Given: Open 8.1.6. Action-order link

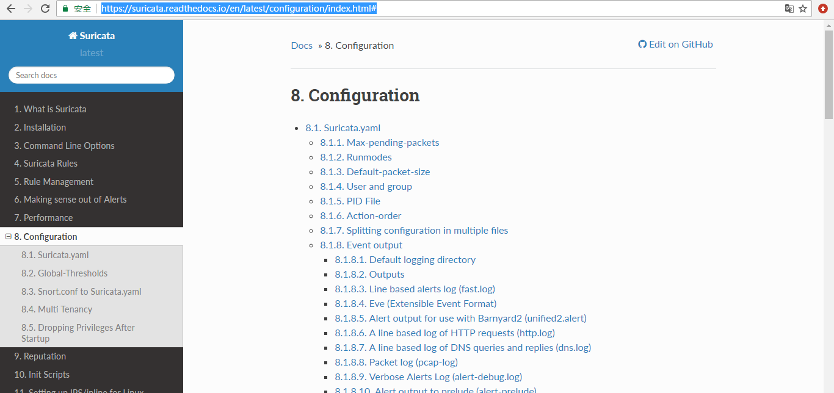Looking at the screenshot, I should (361, 216).
